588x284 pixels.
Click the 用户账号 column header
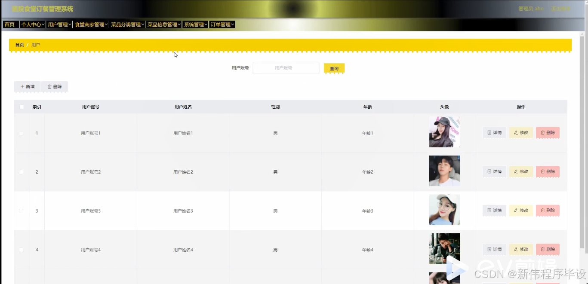91,107
